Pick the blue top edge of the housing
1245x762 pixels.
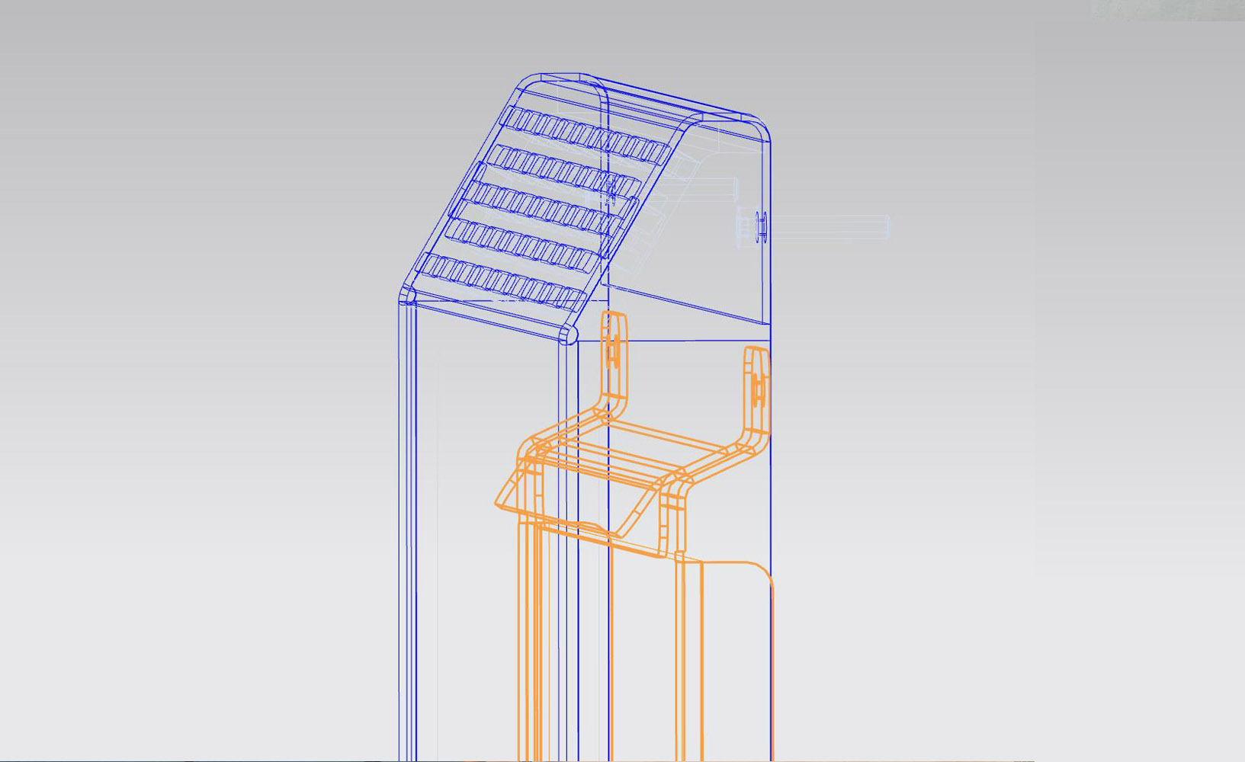671,98
